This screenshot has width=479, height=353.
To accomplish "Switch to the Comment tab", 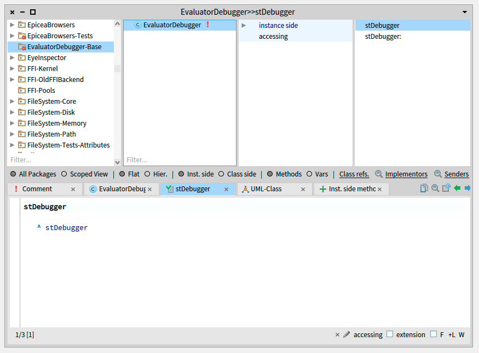I will 37,189.
